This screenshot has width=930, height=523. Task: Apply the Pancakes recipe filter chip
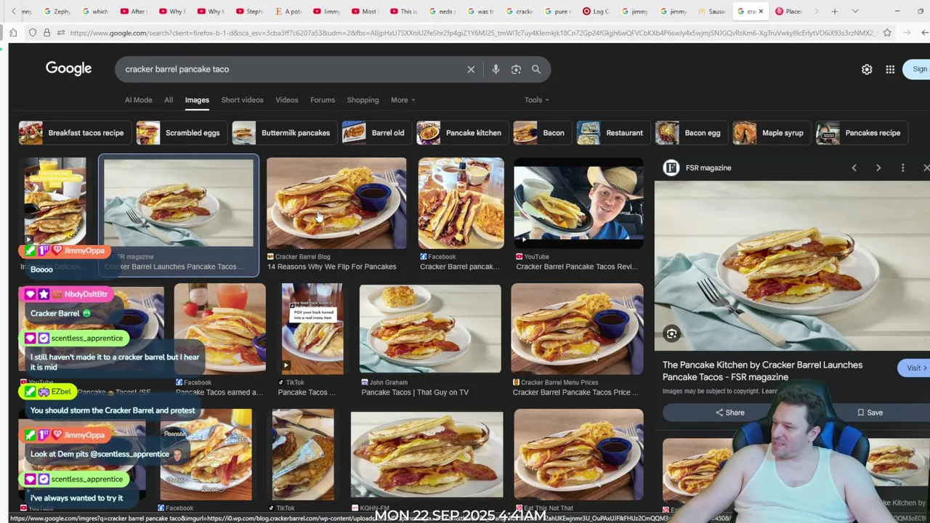(x=861, y=133)
